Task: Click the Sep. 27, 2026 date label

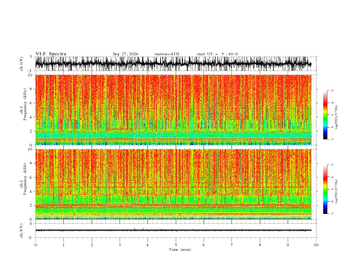Action: (x=125, y=54)
